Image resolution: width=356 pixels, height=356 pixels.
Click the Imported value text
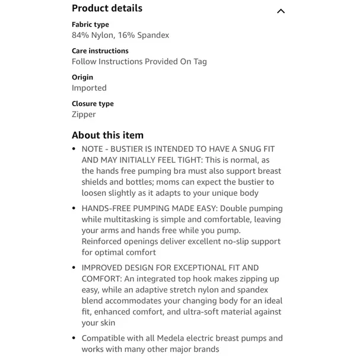pyautogui.click(x=89, y=88)
